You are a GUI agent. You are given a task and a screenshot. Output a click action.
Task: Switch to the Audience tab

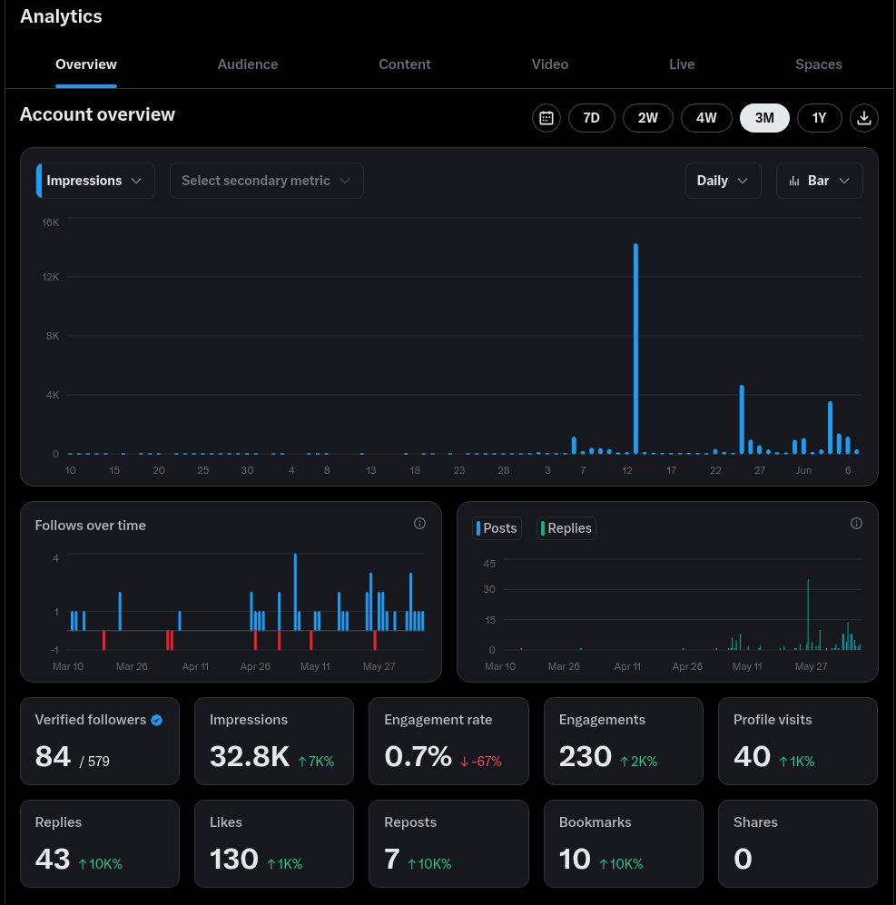pos(248,64)
